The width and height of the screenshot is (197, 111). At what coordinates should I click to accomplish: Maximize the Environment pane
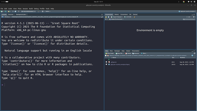pos(194,15)
